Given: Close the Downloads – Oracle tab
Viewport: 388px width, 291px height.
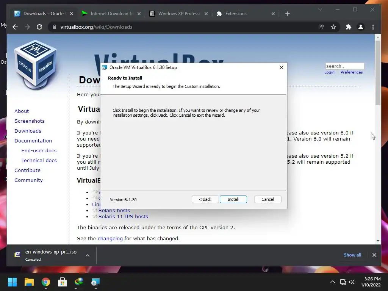Looking at the screenshot, I should [72, 14].
